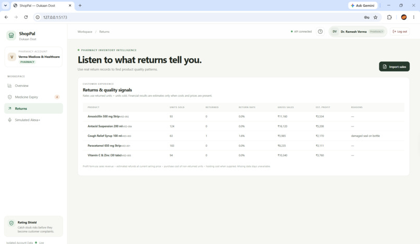Image resolution: width=420 pixels, height=244 pixels.
Task: Click the Isolated Account Data Live status
Action: (25, 242)
